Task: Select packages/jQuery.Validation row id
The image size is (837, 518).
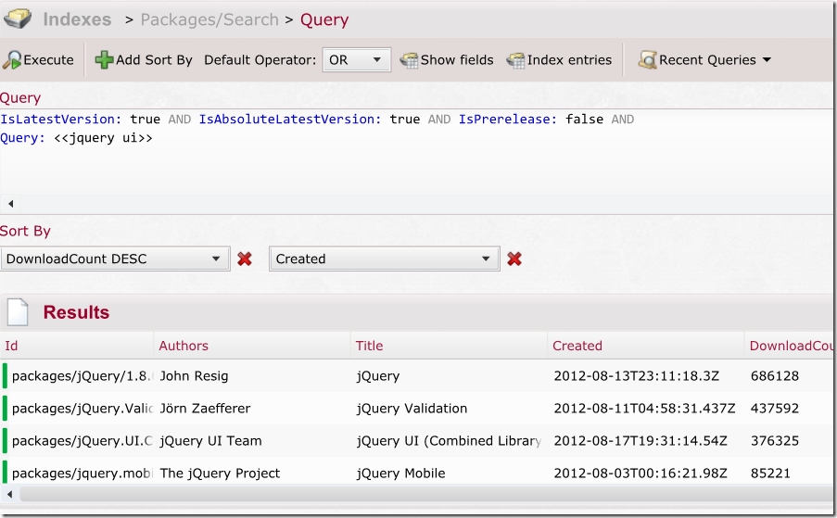Action: (82, 409)
